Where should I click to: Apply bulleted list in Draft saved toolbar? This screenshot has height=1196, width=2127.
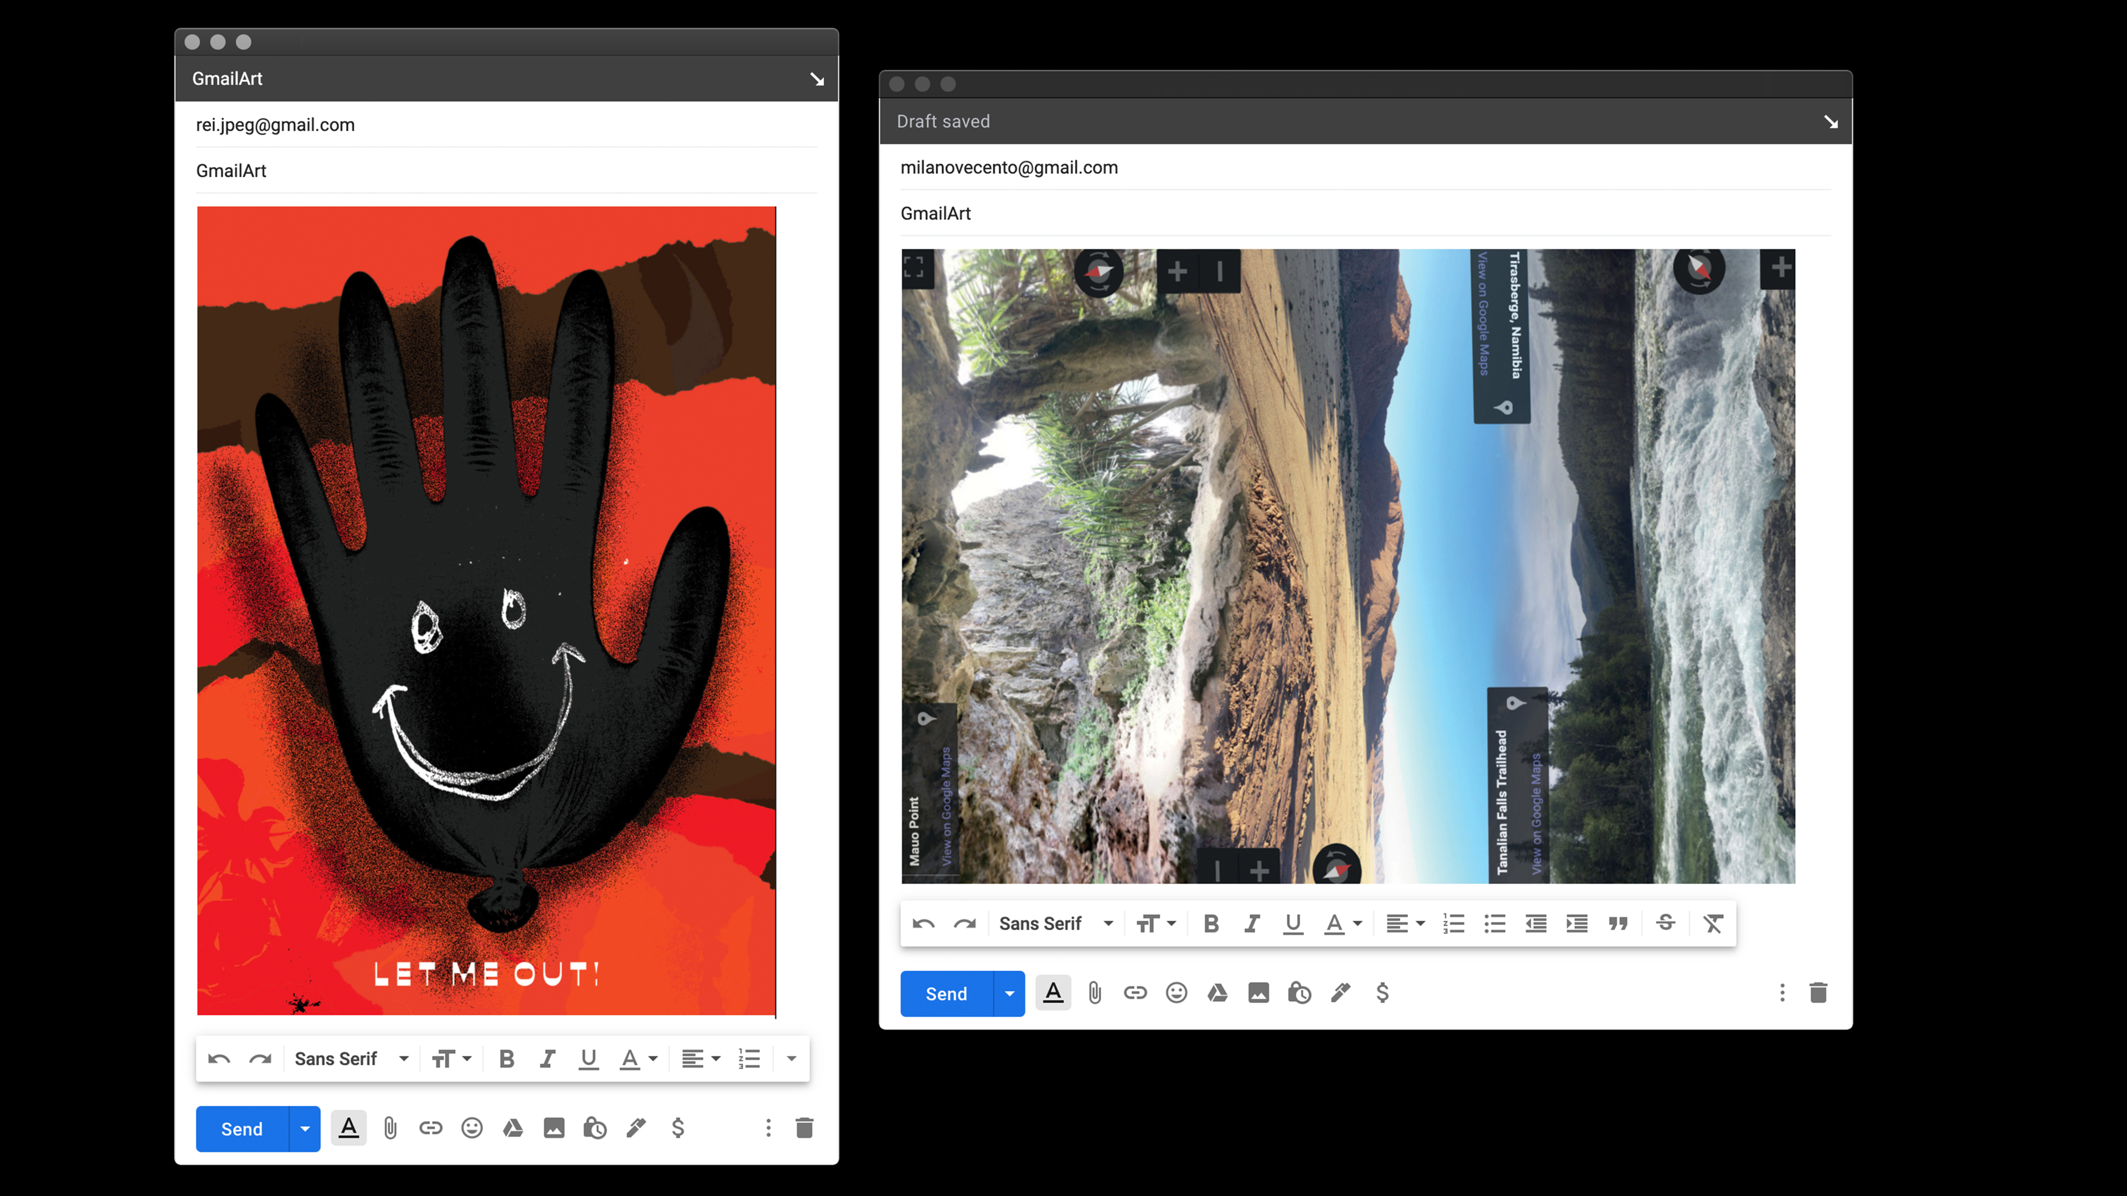click(1494, 923)
